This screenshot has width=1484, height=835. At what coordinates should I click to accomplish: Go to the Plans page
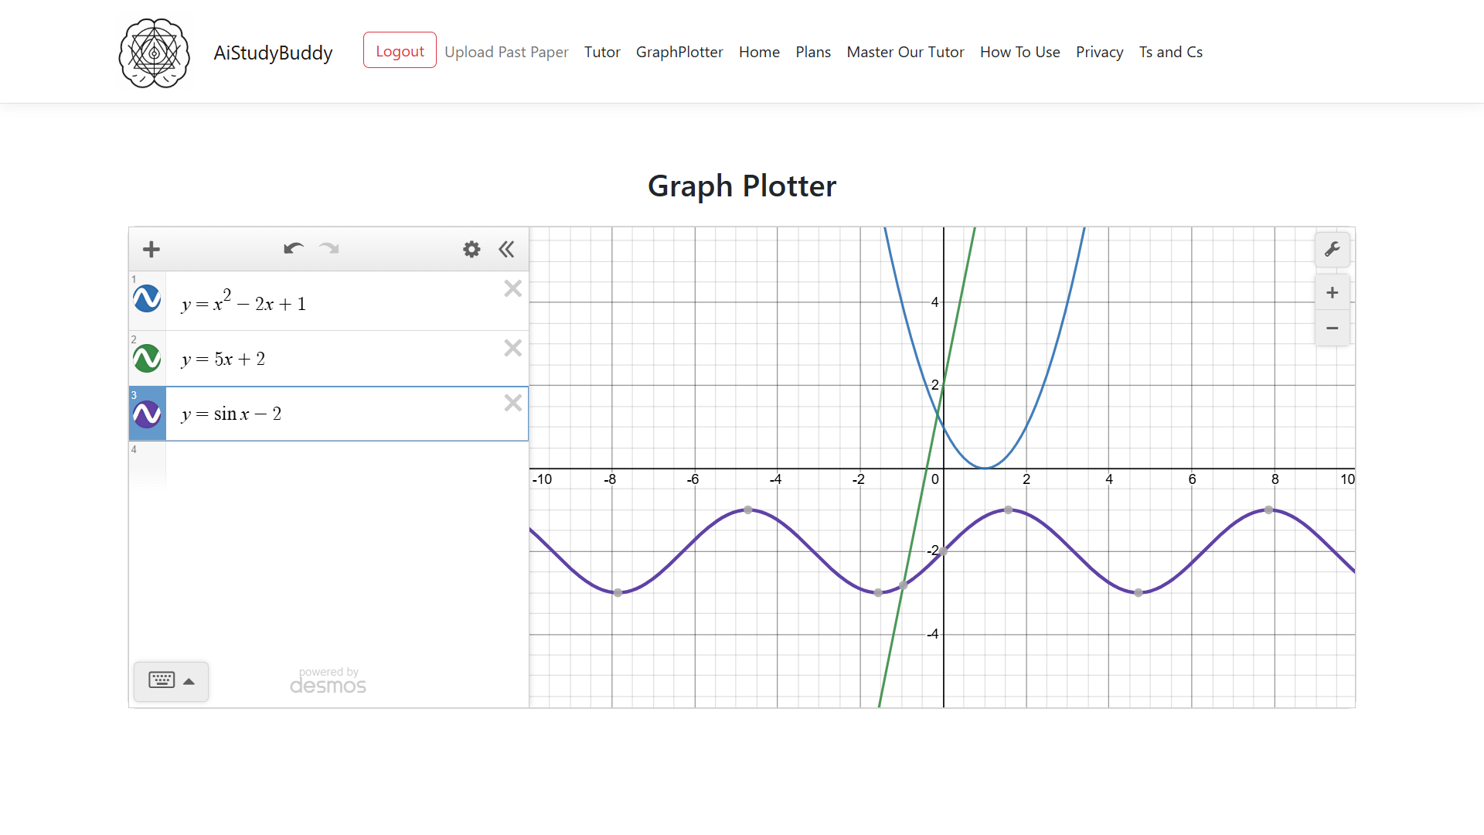[x=813, y=52]
